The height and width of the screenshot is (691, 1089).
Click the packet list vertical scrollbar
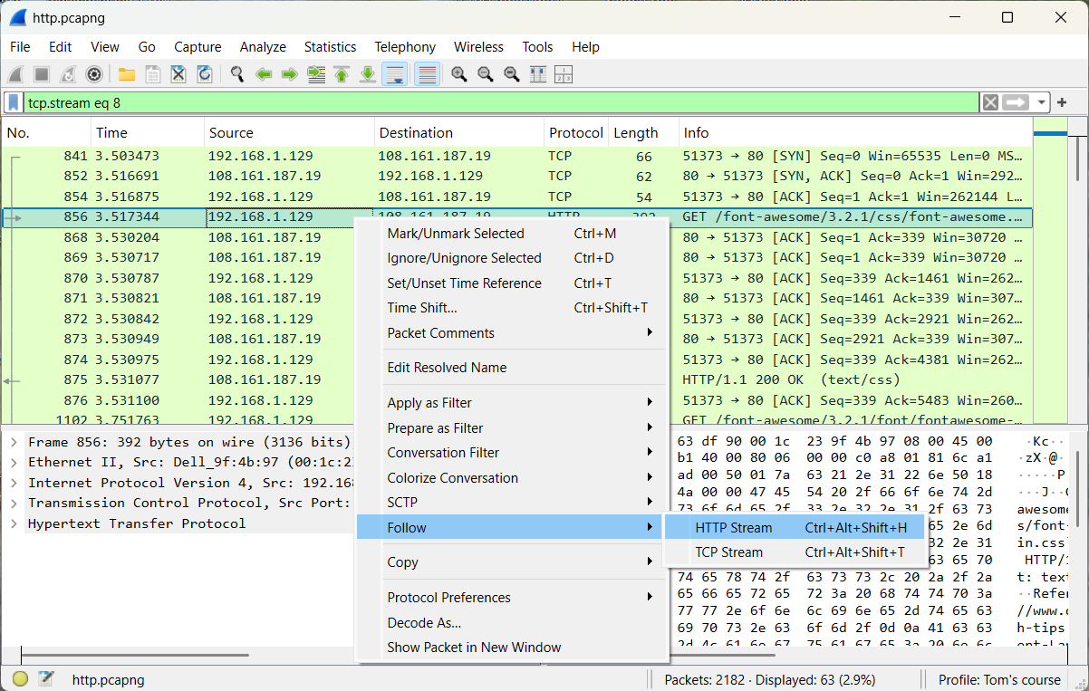pyautogui.click(x=1077, y=272)
